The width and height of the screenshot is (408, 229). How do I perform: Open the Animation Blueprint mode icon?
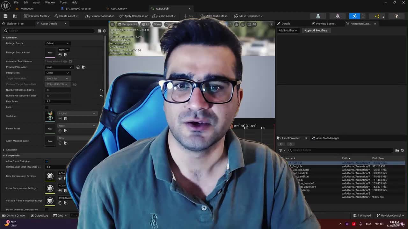377,16
